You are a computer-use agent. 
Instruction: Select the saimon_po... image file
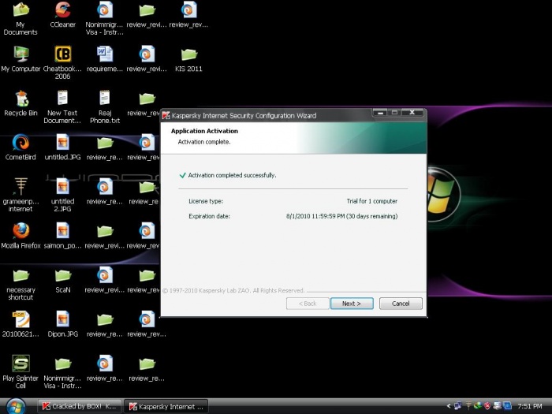[x=62, y=236]
